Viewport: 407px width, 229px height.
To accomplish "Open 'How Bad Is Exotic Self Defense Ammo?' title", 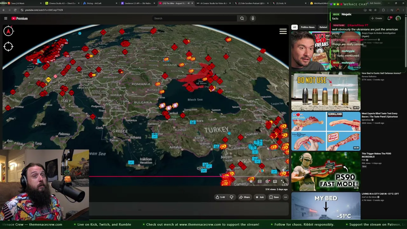I will (x=381, y=73).
